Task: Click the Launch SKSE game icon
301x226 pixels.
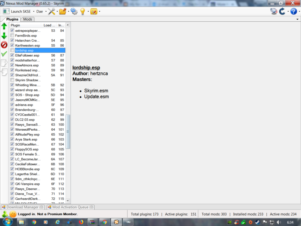Action: pyautogui.click(x=6, y=11)
